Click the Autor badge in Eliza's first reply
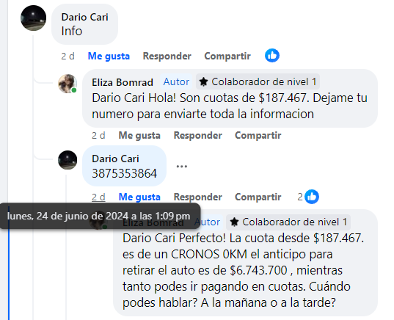Screen dimensions: 394x320 [176, 81]
